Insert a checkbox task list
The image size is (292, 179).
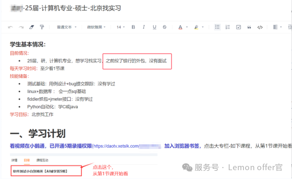(239, 27)
